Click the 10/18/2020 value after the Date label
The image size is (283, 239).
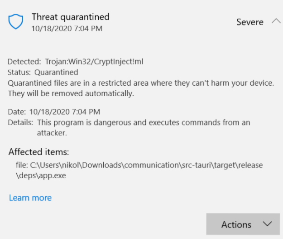tap(65, 112)
